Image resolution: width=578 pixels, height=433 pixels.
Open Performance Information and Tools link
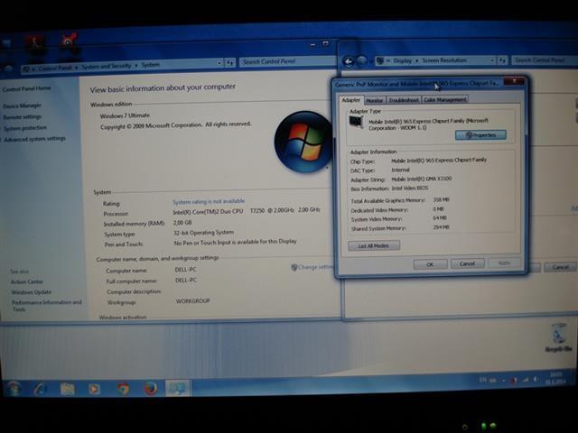coord(47,306)
